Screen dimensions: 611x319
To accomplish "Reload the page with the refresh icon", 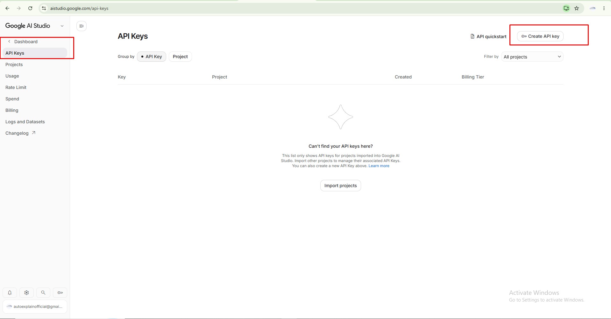I will pyautogui.click(x=30, y=8).
